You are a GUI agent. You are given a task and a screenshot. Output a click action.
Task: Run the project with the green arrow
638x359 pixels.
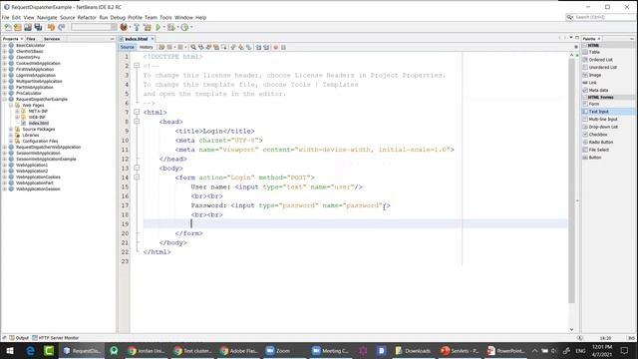(159, 27)
